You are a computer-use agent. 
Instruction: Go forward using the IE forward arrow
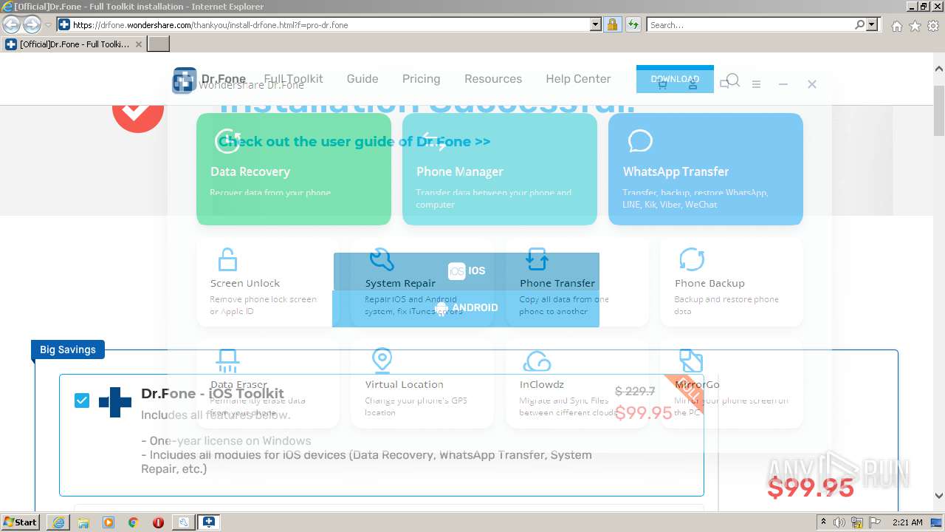coord(32,24)
